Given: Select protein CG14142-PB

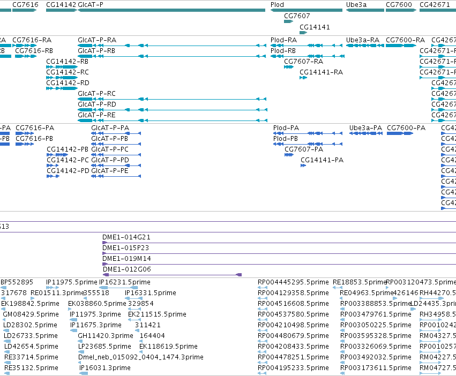Looking at the screenshot, I should pos(57,155).
